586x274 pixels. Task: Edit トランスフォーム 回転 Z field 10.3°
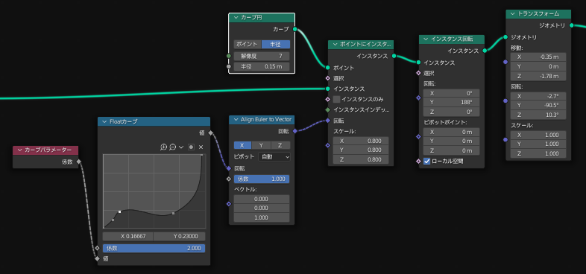(x=538, y=115)
